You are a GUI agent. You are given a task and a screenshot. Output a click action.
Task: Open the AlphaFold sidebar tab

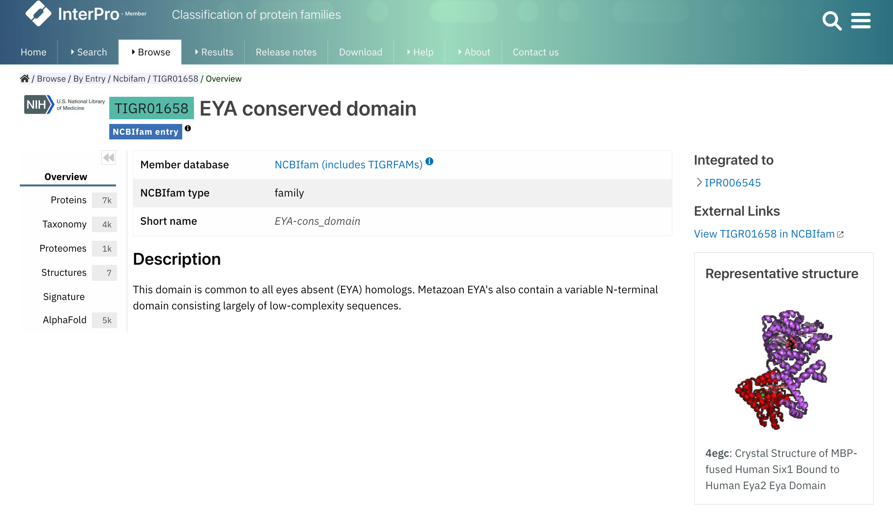[65, 320]
